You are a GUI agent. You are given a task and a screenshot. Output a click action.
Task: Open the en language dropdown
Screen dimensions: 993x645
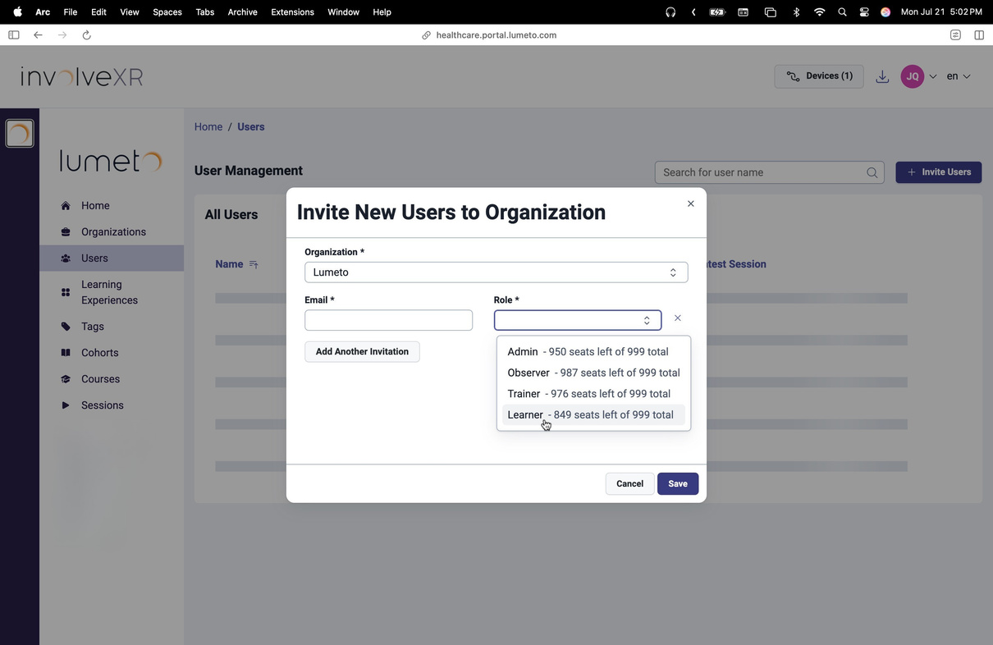click(959, 76)
